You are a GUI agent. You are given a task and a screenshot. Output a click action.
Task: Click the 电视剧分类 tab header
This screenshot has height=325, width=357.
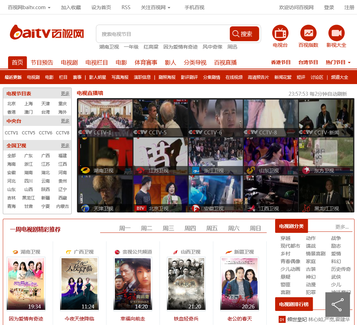point(291,226)
